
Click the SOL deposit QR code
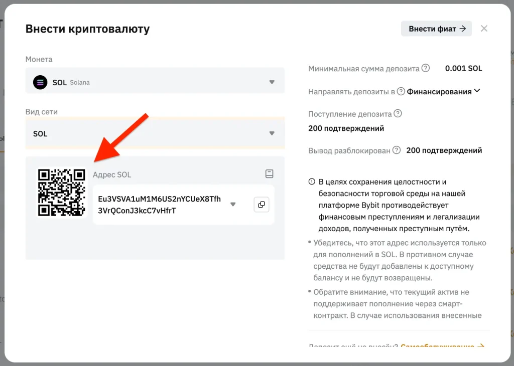point(62,193)
